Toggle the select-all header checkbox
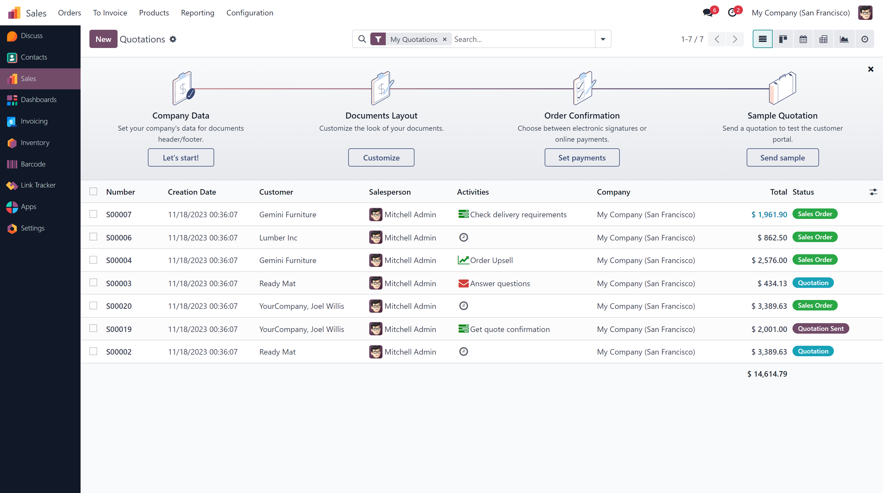The image size is (883, 493). click(93, 192)
